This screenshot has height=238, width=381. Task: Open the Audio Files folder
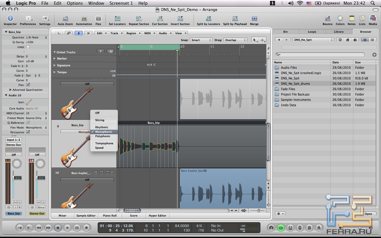[x=289, y=68]
